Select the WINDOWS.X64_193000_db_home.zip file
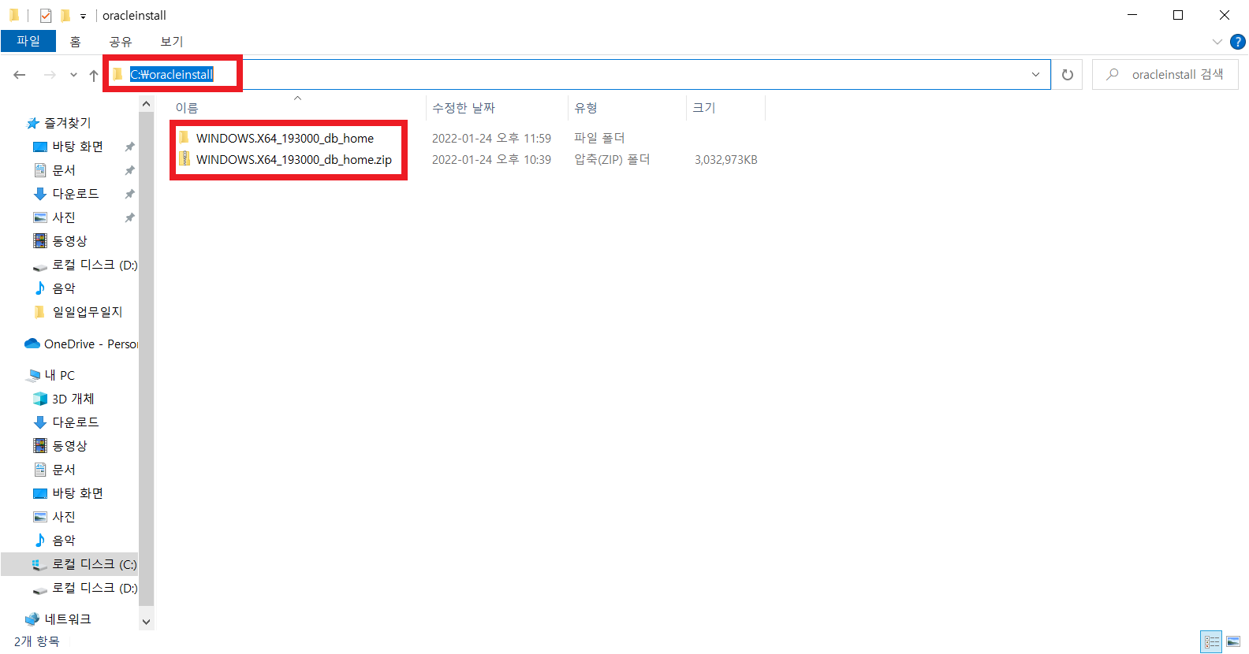 coord(293,159)
